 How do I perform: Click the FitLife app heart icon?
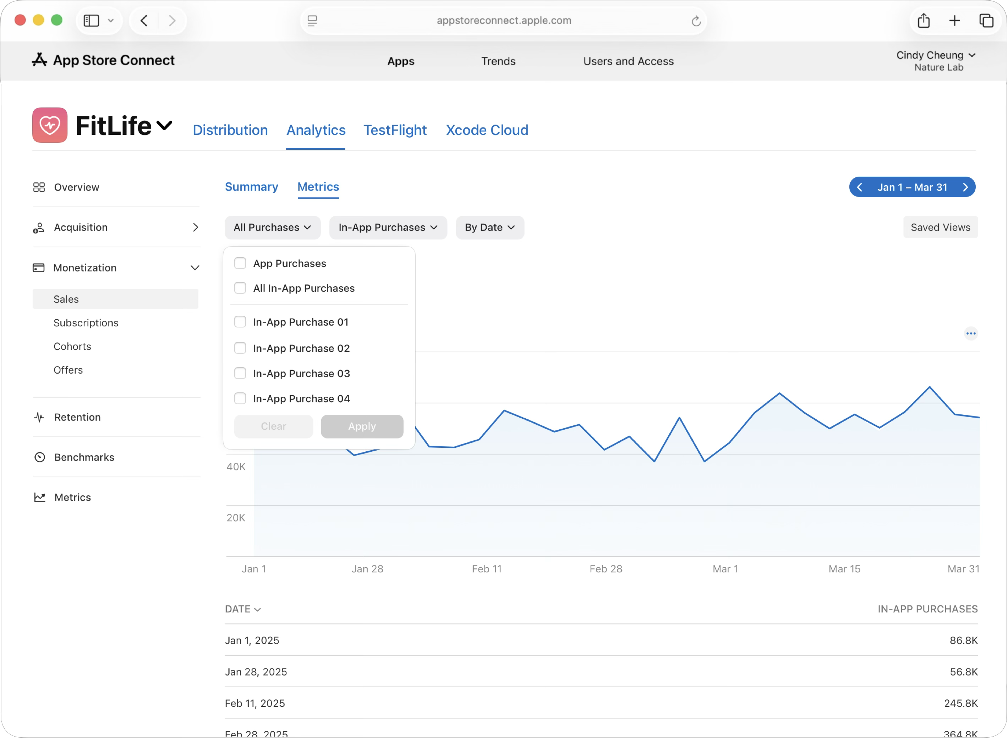[50, 125]
